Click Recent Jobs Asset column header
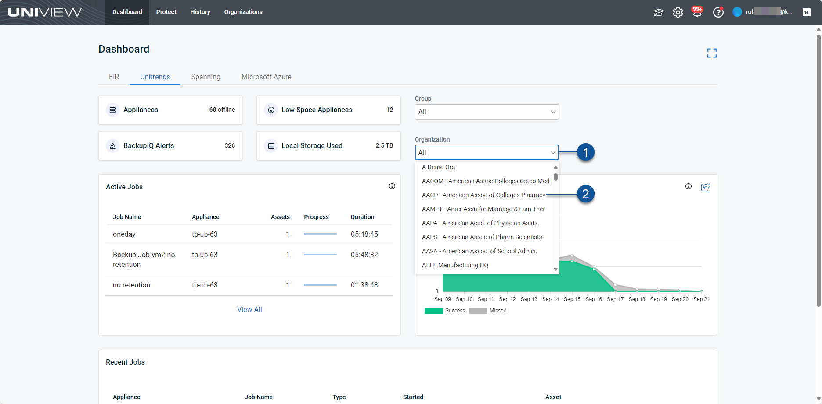Image resolution: width=822 pixels, height=404 pixels. [553, 397]
